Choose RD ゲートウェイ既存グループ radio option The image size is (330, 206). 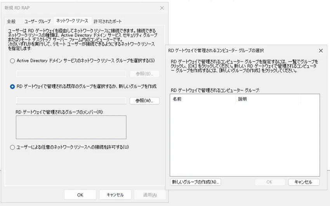(x=12, y=86)
